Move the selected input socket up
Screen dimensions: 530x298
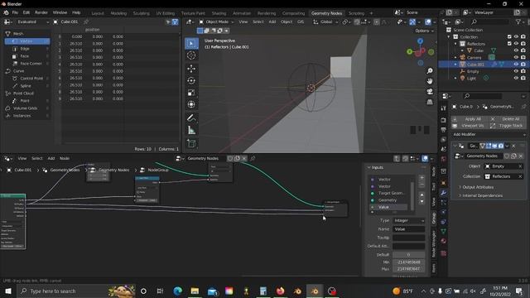[422, 195]
